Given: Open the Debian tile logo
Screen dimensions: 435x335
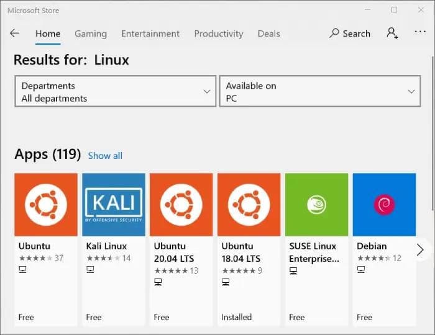Looking at the screenshot, I should pyautogui.click(x=384, y=205).
